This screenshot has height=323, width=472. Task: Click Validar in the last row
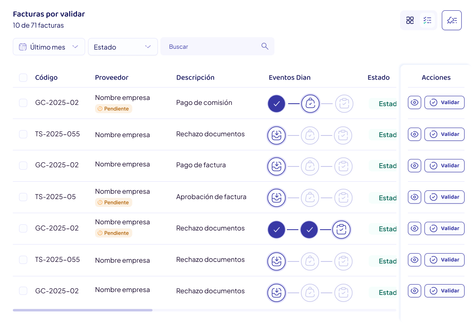click(x=444, y=291)
